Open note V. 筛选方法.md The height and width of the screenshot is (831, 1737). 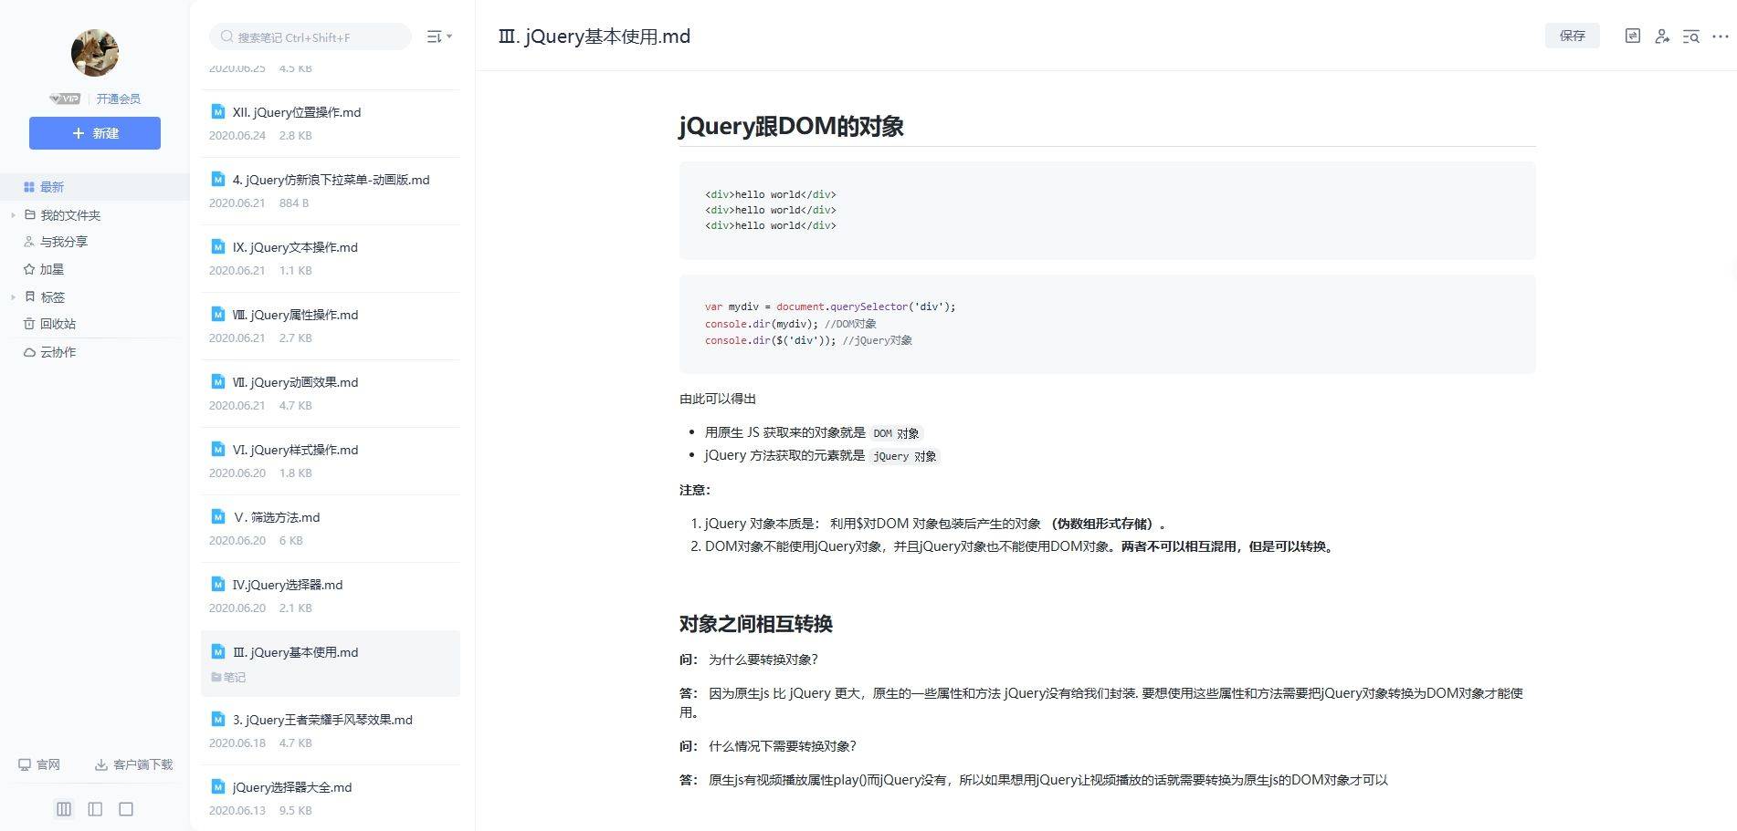[x=331, y=528]
